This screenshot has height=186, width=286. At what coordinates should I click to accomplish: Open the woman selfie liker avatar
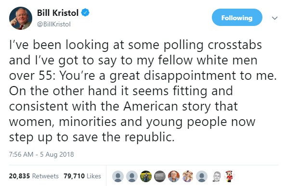(188, 176)
